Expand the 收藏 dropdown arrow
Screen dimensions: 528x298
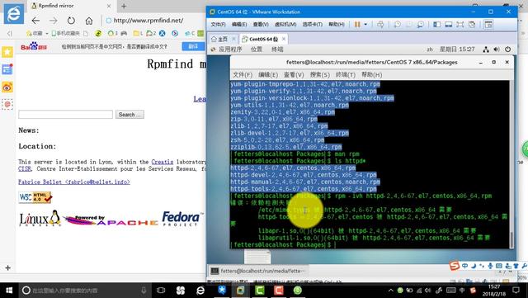[47, 33]
